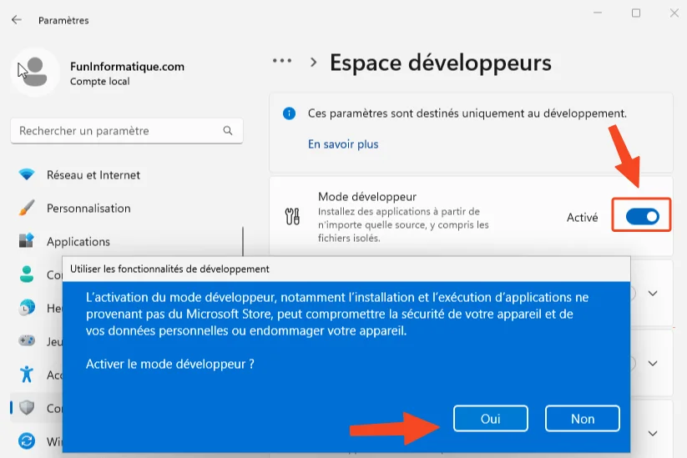This screenshot has width=687, height=458.
Task: Click the Activer le mode développeur ? question
Action: tap(170, 364)
